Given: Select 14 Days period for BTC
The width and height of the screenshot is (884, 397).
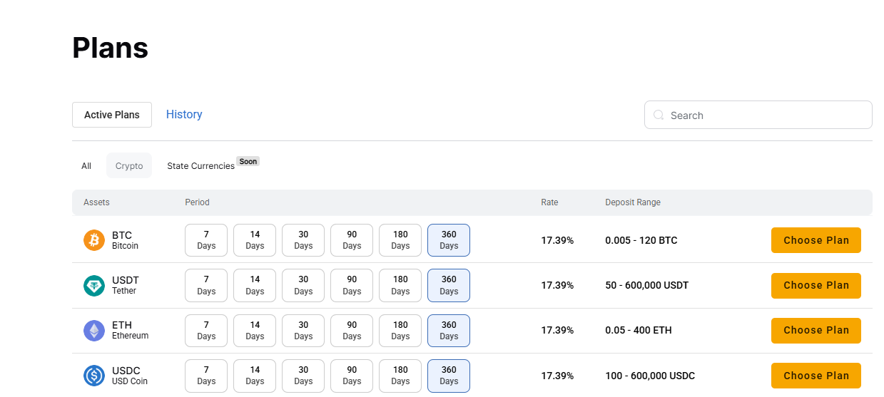Looking at the screenshot, I should 255,240.
